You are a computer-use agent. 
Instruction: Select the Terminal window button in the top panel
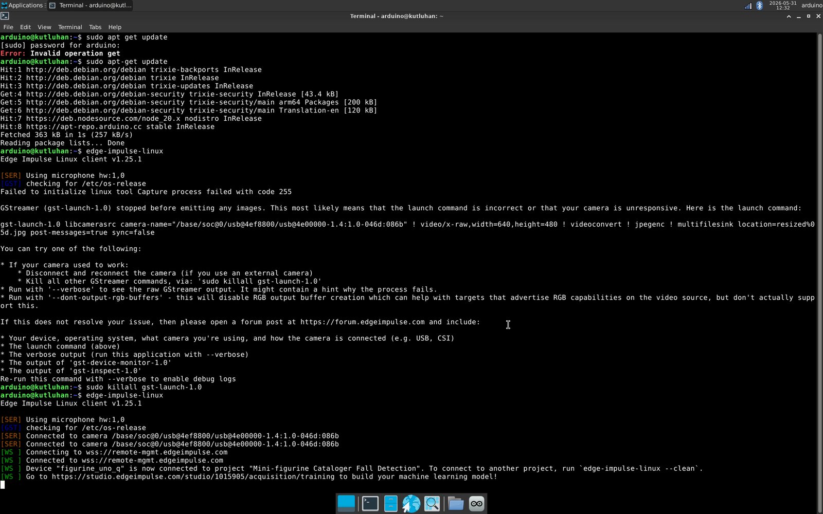click(x=91, y=5)
